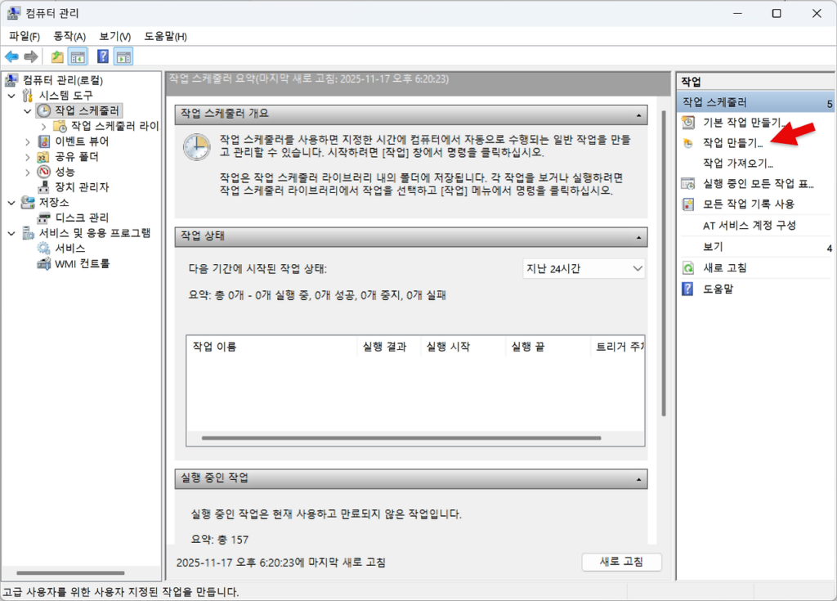837x601 pixels.
Task: Open the 지난 24시간 period dropdown
Action: (584, 269)
